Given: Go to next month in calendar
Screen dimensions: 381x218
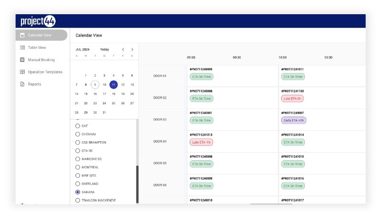Looking at the screenshot, I should coord(132,49).
